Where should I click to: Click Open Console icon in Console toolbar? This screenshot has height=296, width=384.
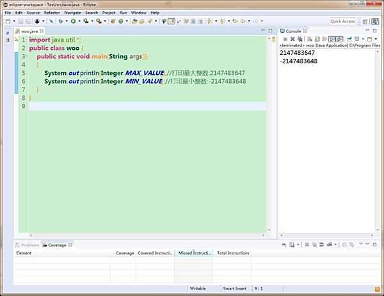[x=369, y=39]
